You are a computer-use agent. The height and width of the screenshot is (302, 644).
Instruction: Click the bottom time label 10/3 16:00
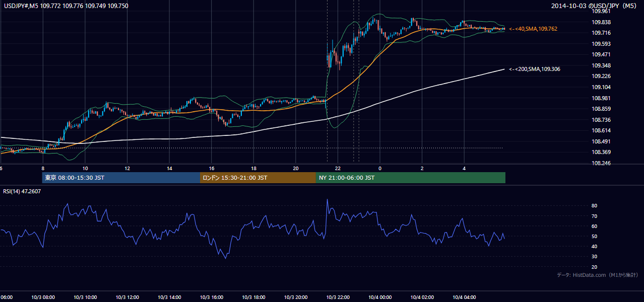click(211, 297)
